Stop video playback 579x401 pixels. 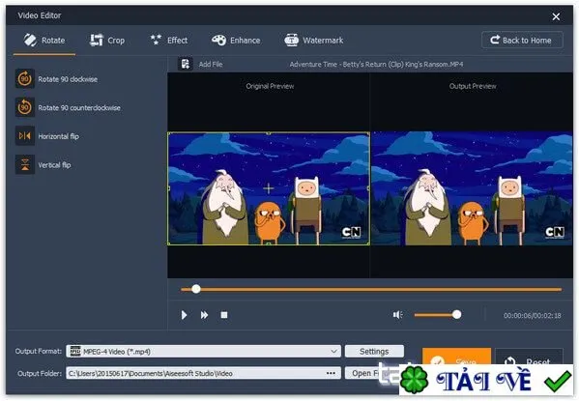click(224, 315)
